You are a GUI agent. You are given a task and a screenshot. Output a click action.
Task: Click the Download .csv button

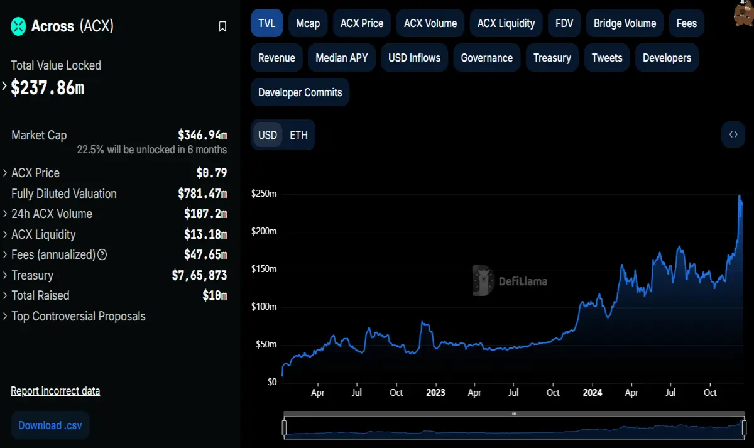pos(50,425)
